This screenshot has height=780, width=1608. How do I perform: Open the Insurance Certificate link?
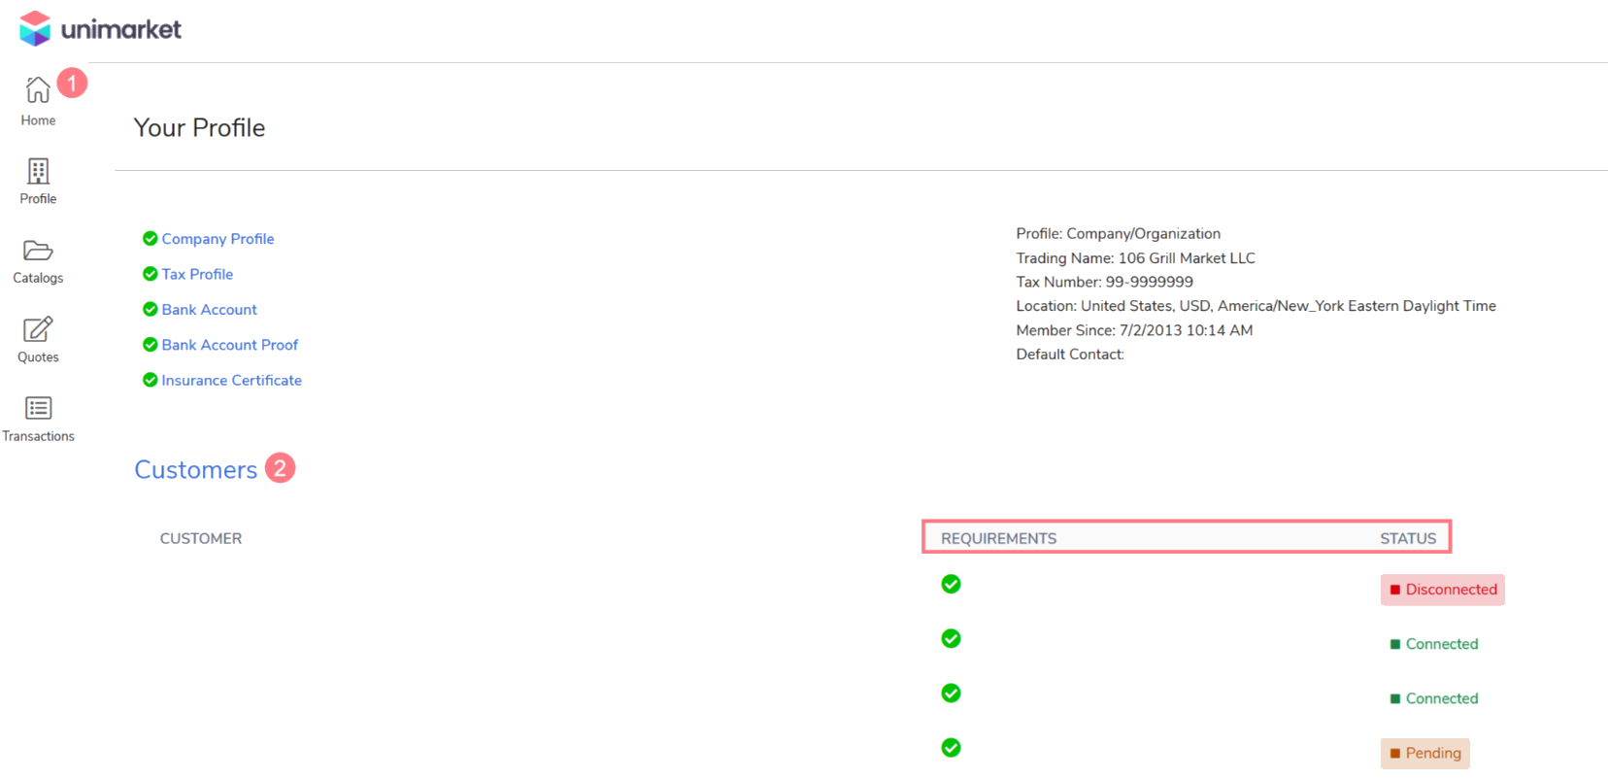(x=231, y=381)
